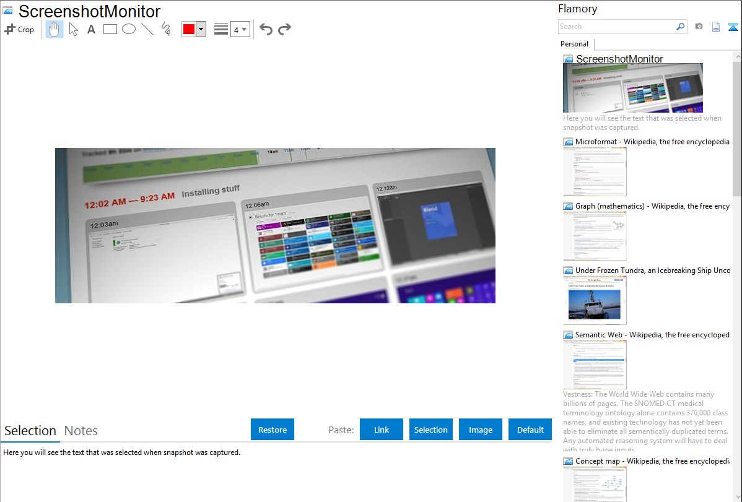
Task: Click the magnifying glass search icon
Action: [x=681, y=27]
